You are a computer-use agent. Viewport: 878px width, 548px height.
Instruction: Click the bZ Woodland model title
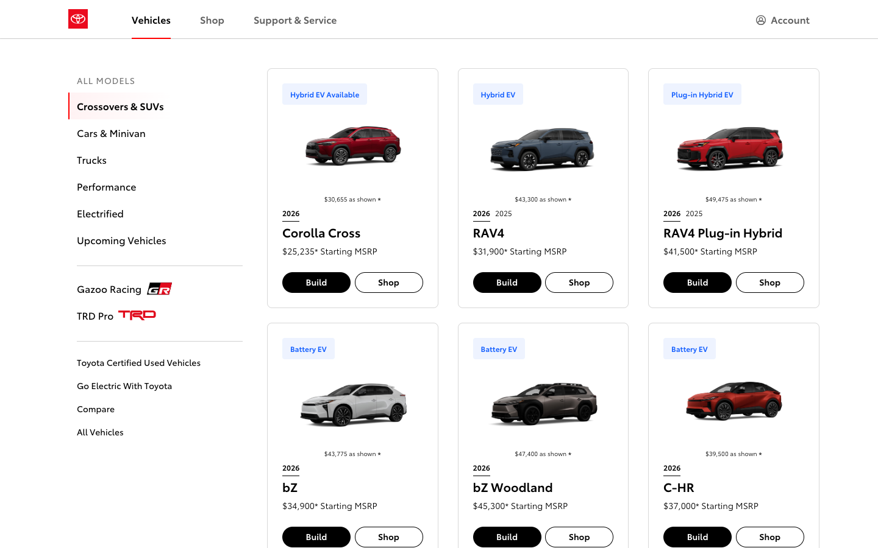513,488
